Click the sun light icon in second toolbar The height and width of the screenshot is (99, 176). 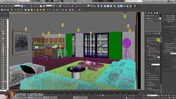pyautogui.click(x=41, y=10)
